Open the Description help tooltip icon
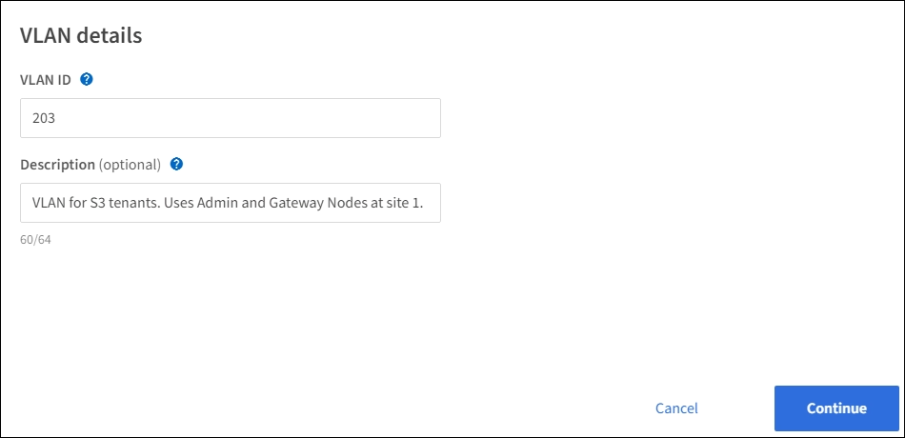This screenshot has height=438, width=905. [x=176, y=164]
